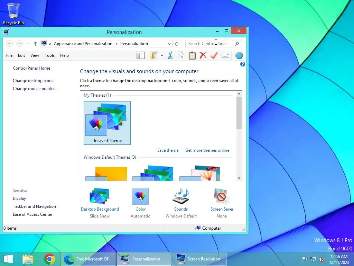The height and width of the screenshot is (266, 354).
Task: Expand the breadcrumb double chevron
Action: [x=50, y=44]
